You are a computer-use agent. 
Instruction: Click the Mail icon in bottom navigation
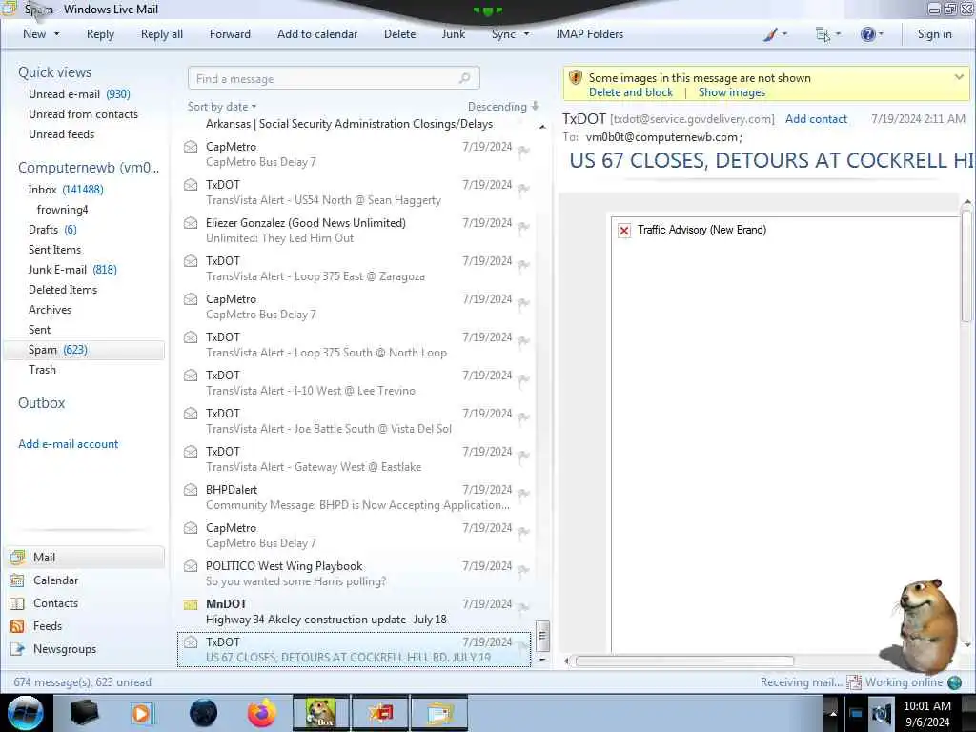17,557
